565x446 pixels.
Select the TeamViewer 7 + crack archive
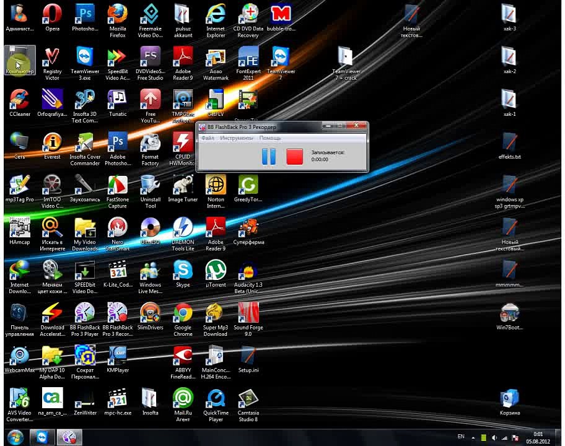(346, 63)
